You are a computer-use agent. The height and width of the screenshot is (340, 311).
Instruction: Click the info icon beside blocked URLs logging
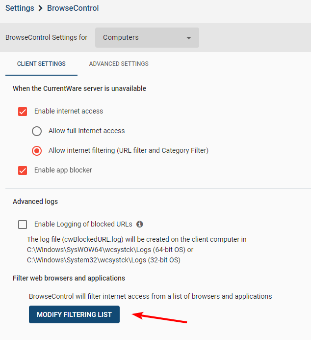coord(140,224)
